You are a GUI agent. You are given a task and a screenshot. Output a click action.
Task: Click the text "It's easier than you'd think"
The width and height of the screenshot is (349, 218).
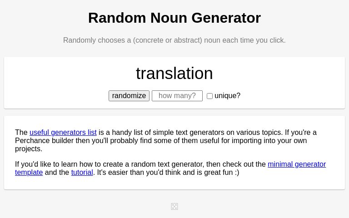click(131, 173)
